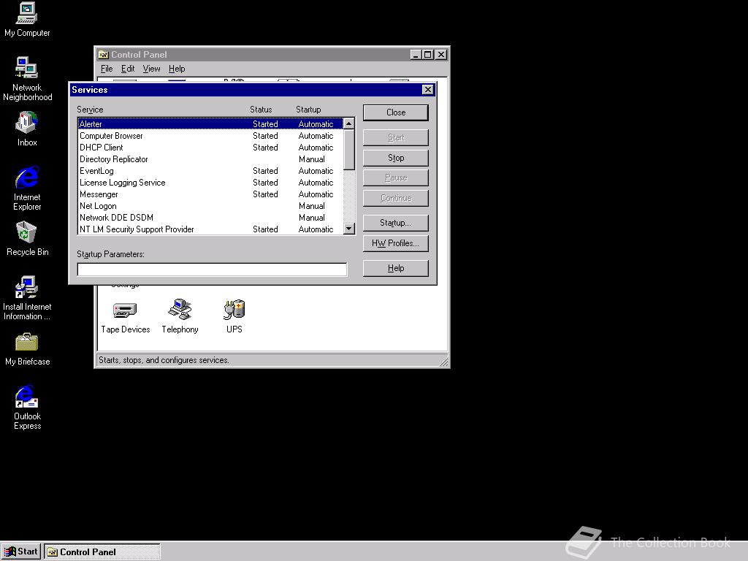Launch Outlook Express from desktop
748x561 pixels.
click(27, 408)
